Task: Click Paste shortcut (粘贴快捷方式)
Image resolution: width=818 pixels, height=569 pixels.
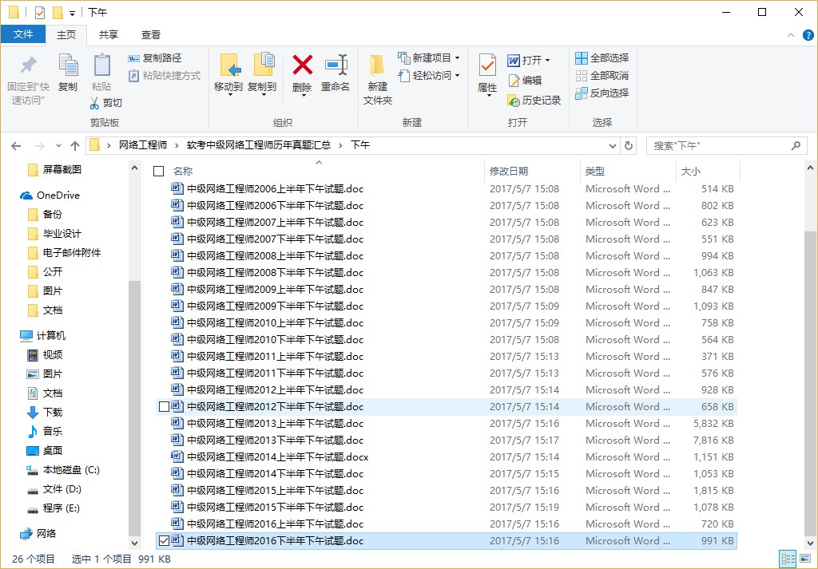Action: tap(165, 76)
